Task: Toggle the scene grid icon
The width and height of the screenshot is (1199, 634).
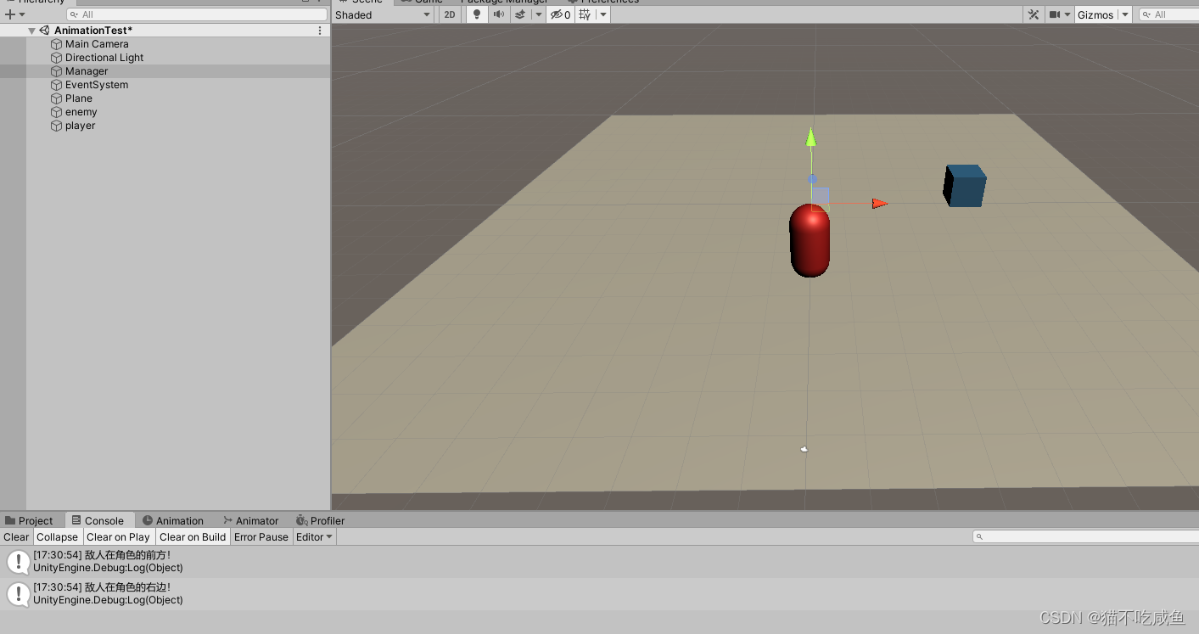Action: click(x=585, y=14)
